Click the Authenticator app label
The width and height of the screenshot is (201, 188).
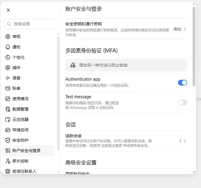coord(83,79)
